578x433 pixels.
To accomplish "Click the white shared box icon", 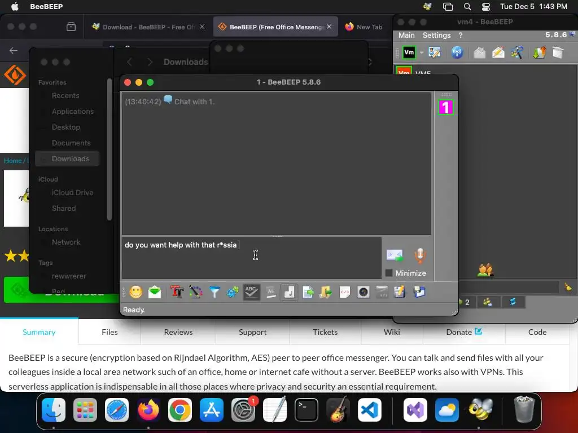I will point(558,52).
